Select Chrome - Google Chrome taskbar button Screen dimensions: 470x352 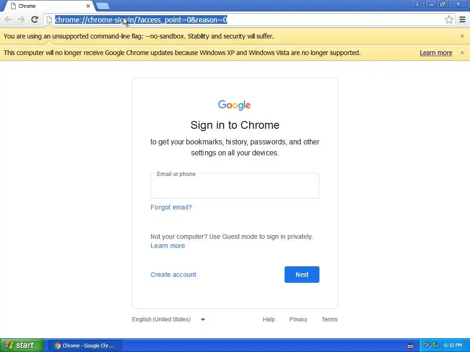click(x=85, y=346)
